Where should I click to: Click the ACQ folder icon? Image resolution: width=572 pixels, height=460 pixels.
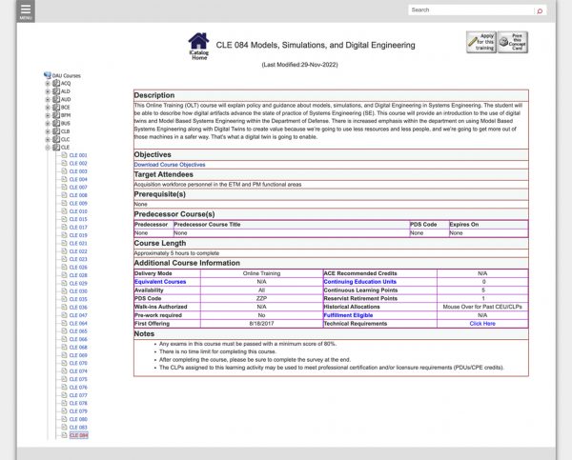56,83
